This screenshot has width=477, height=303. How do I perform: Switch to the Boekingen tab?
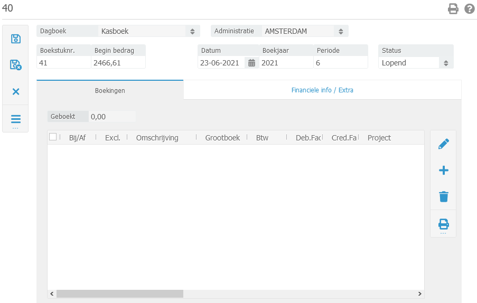(x=110, y=91)
